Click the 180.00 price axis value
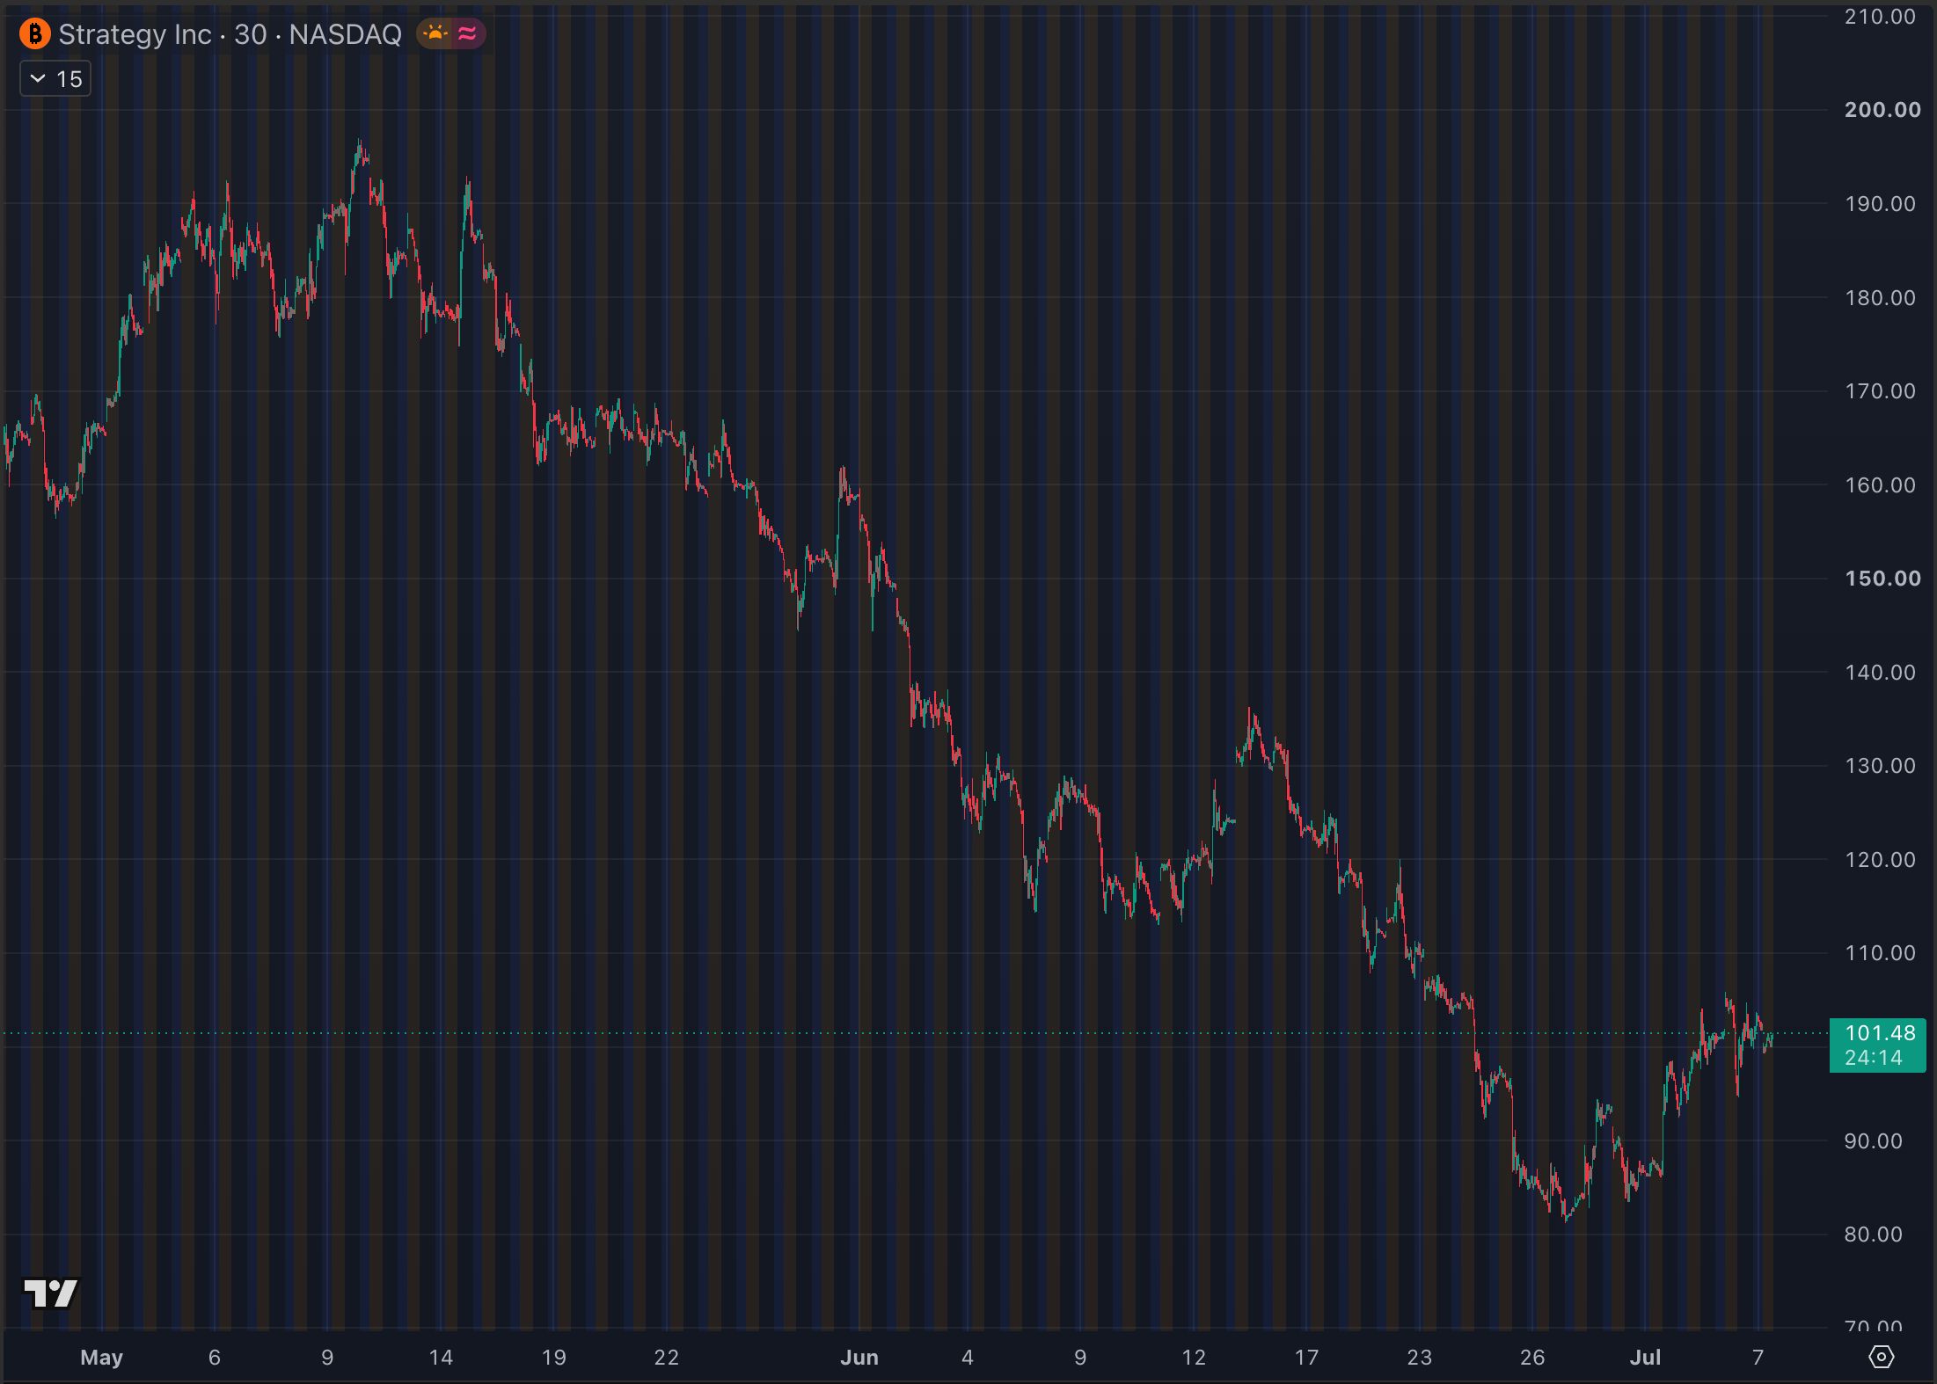 [1880, 298]
